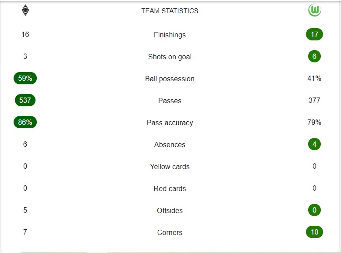Viewport: 341px width, 253px height.
Task: Click the Pass accuracy label
Action: [x=170, y=123]
